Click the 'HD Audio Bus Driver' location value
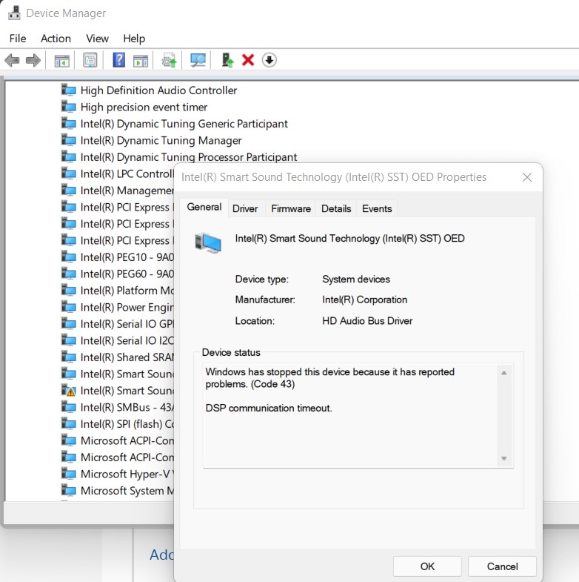 point(367,321)
